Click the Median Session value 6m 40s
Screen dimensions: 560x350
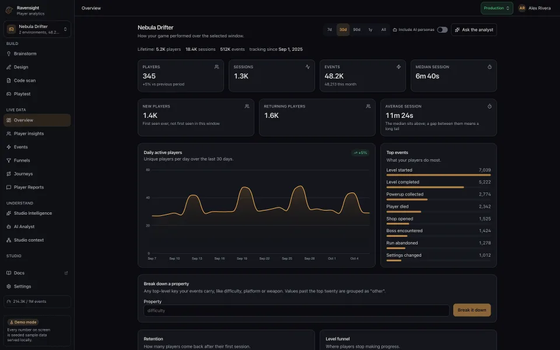click(x=427, y=76)
